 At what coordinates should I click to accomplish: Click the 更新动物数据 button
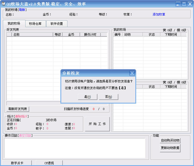[170, 148]
